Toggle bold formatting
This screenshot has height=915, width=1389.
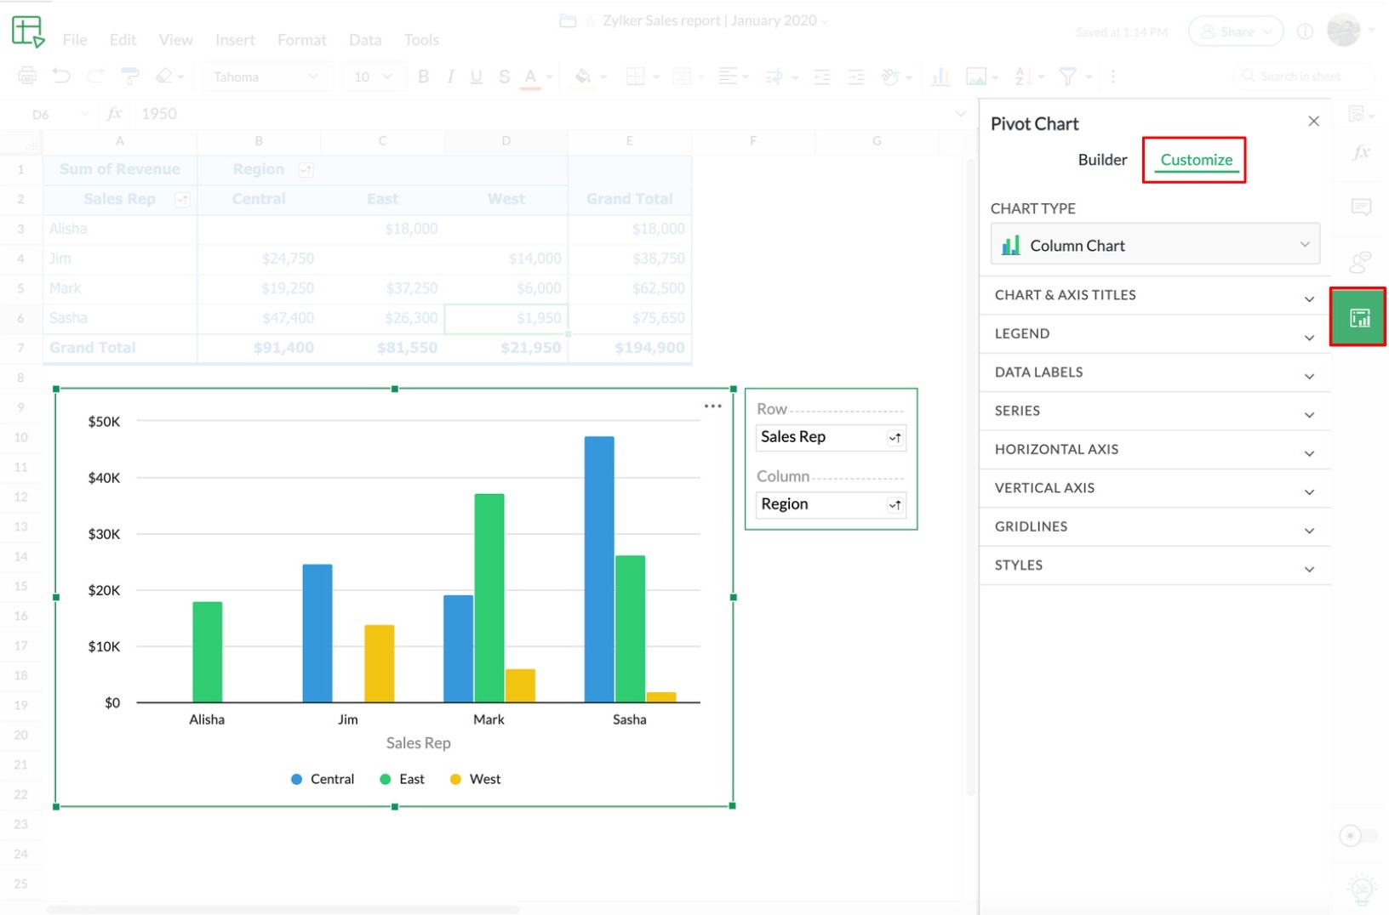coord(423,77)
